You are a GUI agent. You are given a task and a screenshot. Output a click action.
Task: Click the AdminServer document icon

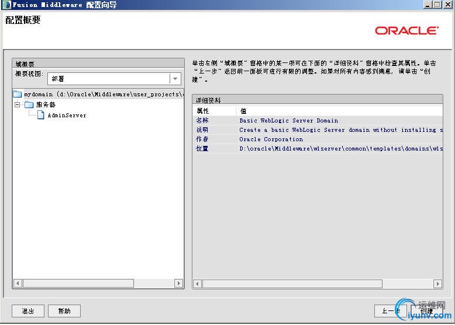tap(41, 115)
